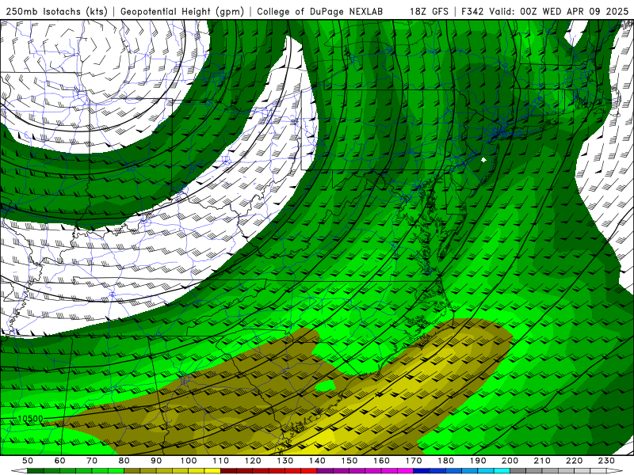
Task: Click the white diamond marker over New Jersey
Action: tap(483, 160)
